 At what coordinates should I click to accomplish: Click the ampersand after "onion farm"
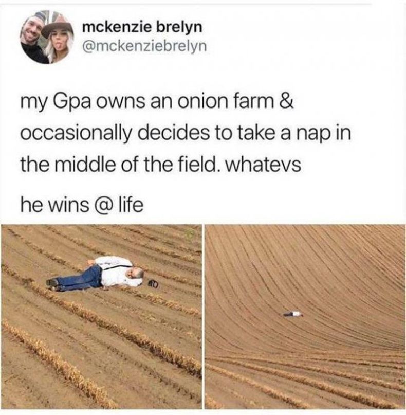(x=286, y=102)
